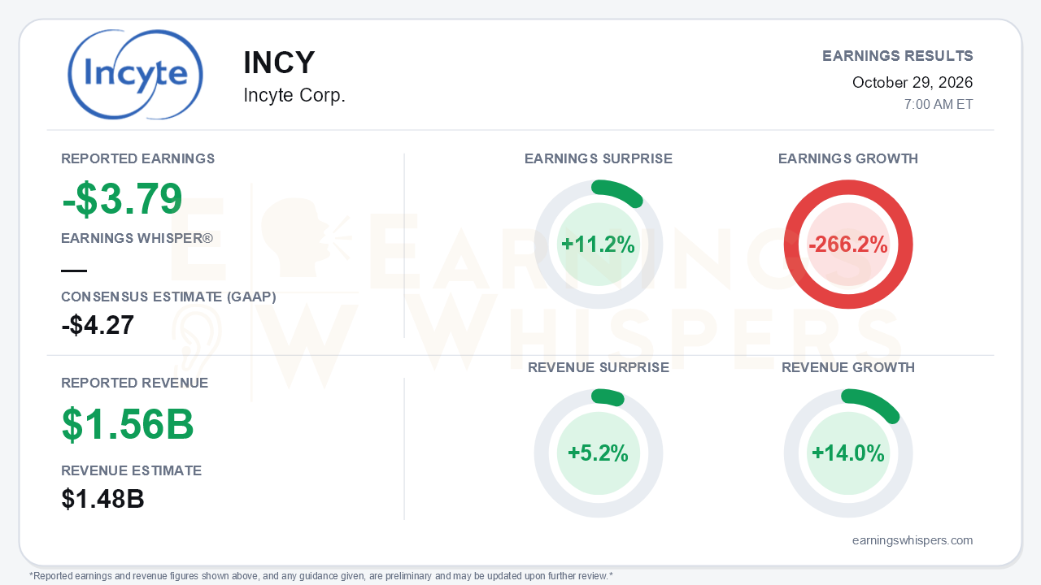Click the Reported Revenue label
1041x585 pixels.
tap(135, 383)
